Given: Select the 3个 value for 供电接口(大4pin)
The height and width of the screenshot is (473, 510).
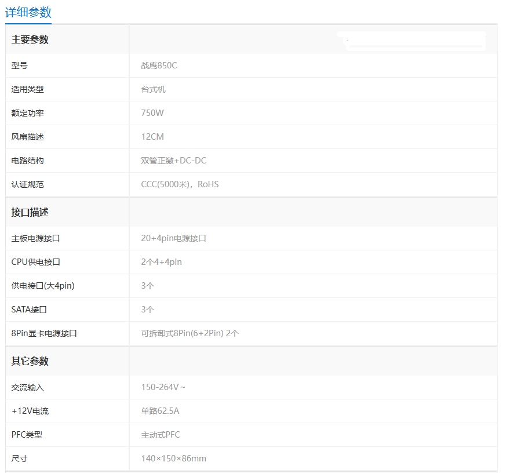Looking at the screenshot, I should [148, 286].
